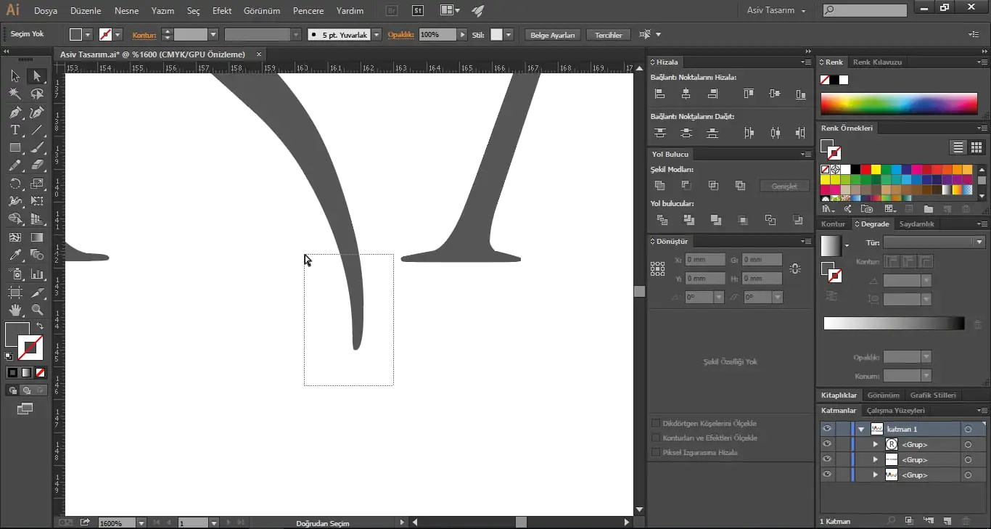The height and width of the screenshot is (529, 991).
Task: Switch to the Saydamlık tab
Action: point(916,224)
